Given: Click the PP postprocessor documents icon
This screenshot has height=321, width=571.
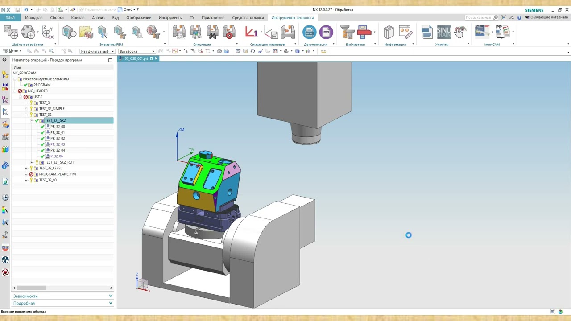Looking at the screenshot, I should (503, 31).
